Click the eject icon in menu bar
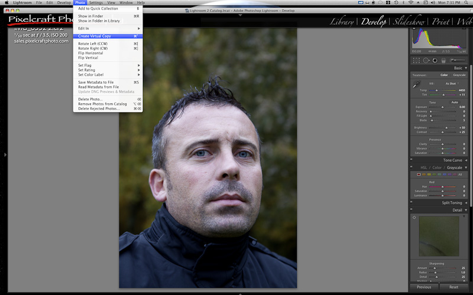 tap(419, 2)
